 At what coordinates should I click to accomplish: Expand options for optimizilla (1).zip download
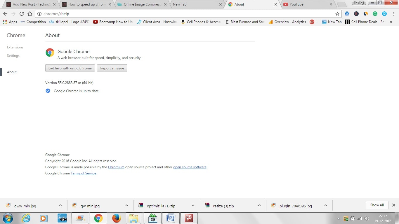193,205
